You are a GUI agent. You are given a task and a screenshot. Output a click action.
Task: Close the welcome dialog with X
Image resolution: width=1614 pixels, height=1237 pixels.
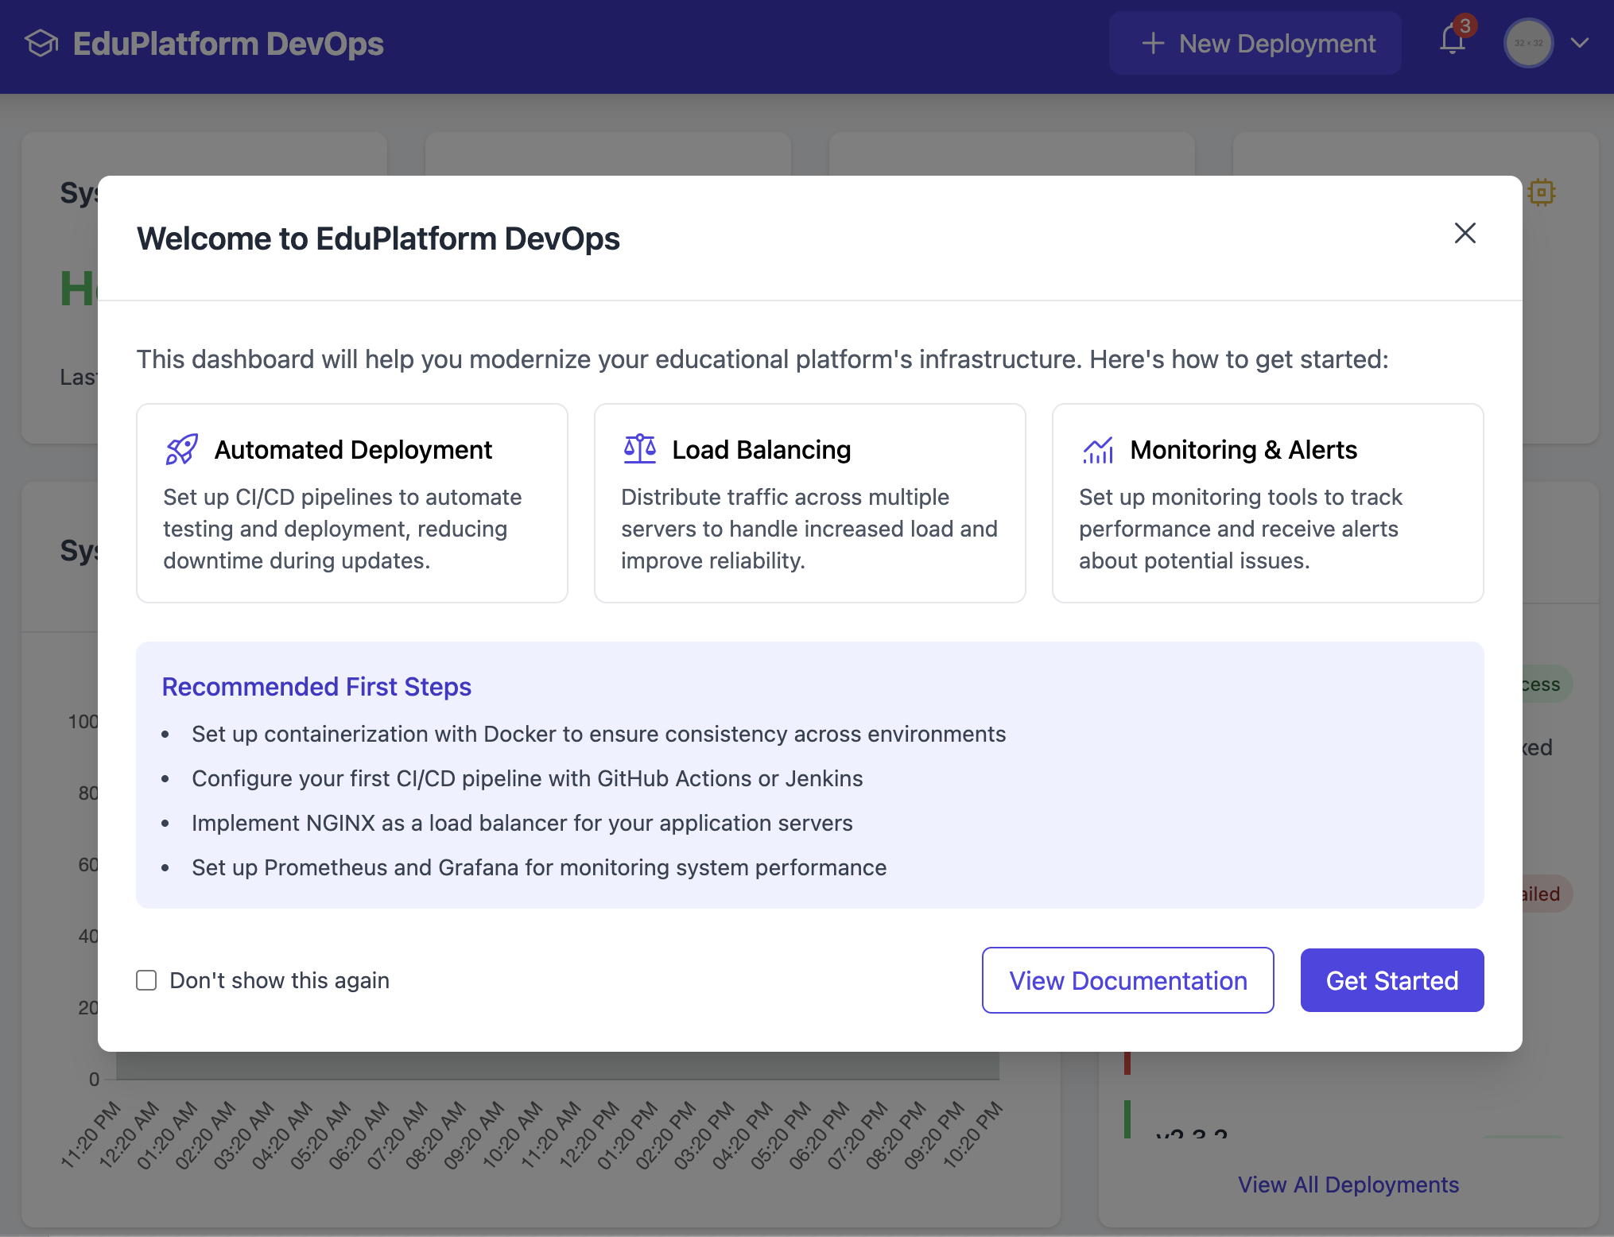(x=1465, y=233)
